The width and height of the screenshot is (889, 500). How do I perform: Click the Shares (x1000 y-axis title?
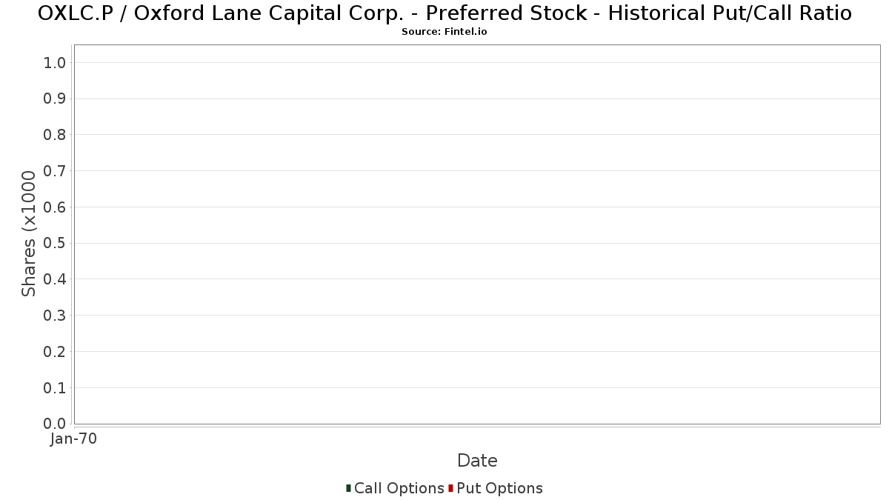[x=29, y=233]
